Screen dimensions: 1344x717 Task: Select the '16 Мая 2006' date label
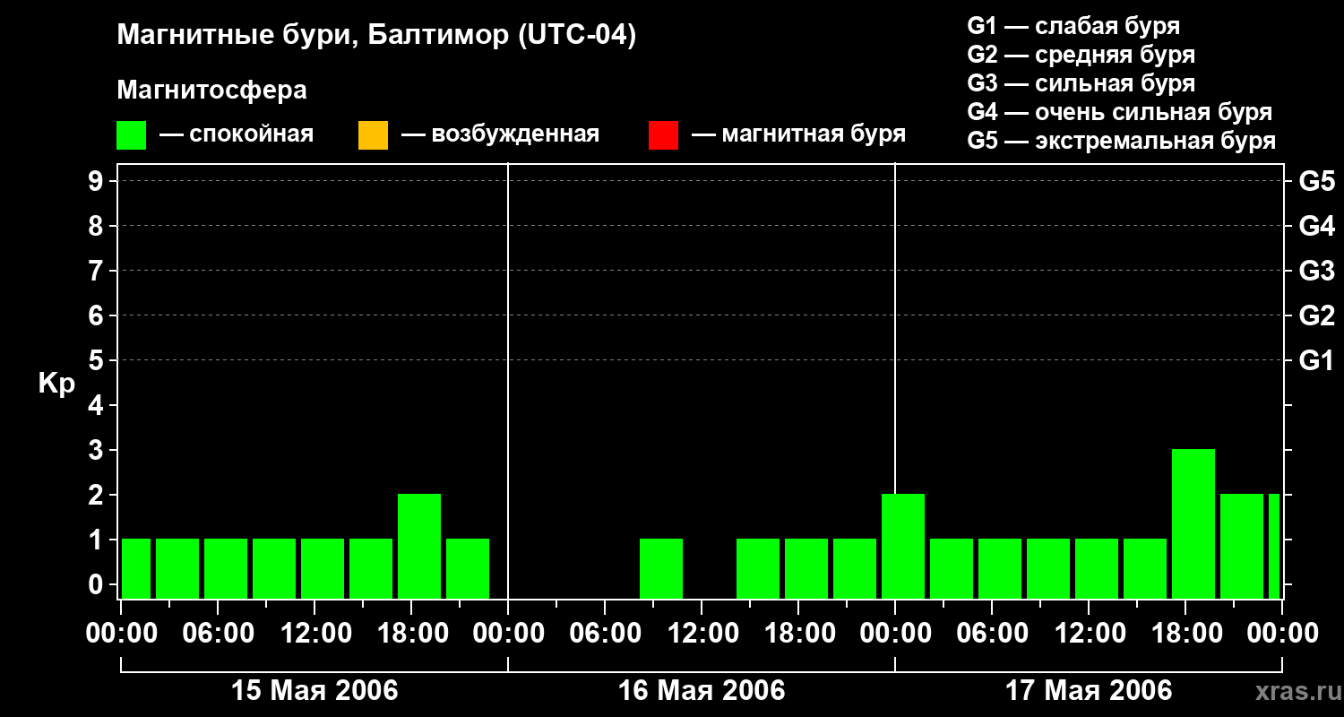[702, 690]
